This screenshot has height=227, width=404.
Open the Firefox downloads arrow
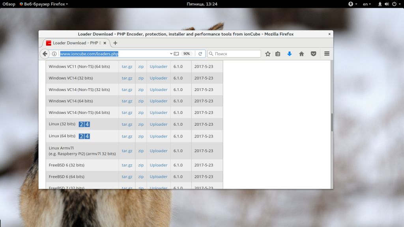coord(290,54)
